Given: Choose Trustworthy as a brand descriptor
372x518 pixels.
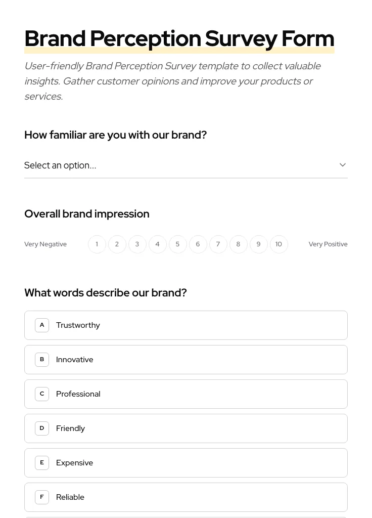Looking at the screenshot, I should coord(186,325).
